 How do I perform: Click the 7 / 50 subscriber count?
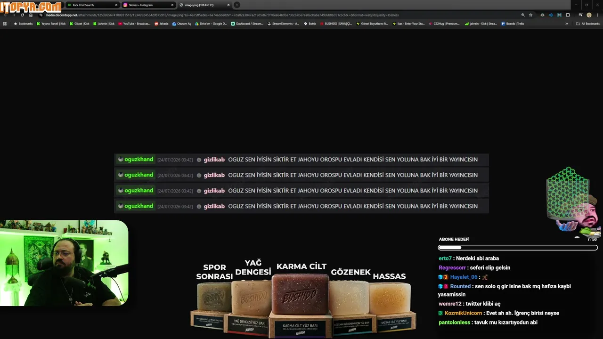coord(592,239)
